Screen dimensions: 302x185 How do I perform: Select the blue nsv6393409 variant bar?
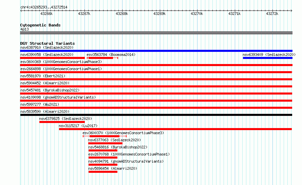pos(268,58)
